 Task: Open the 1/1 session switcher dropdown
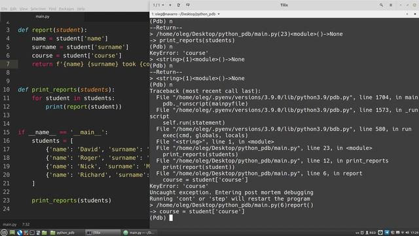click(x=158, y=5)
